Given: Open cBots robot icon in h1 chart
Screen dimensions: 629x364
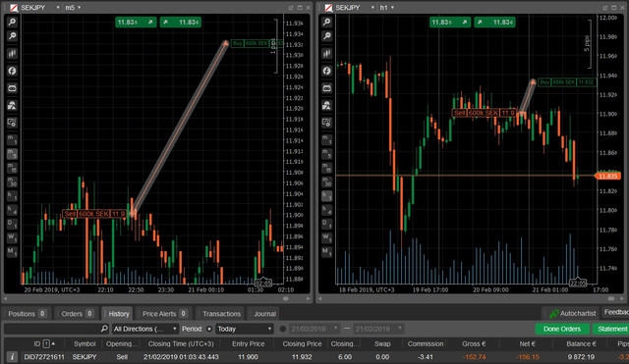Looking at the screenshot, I should click(327, 87).
